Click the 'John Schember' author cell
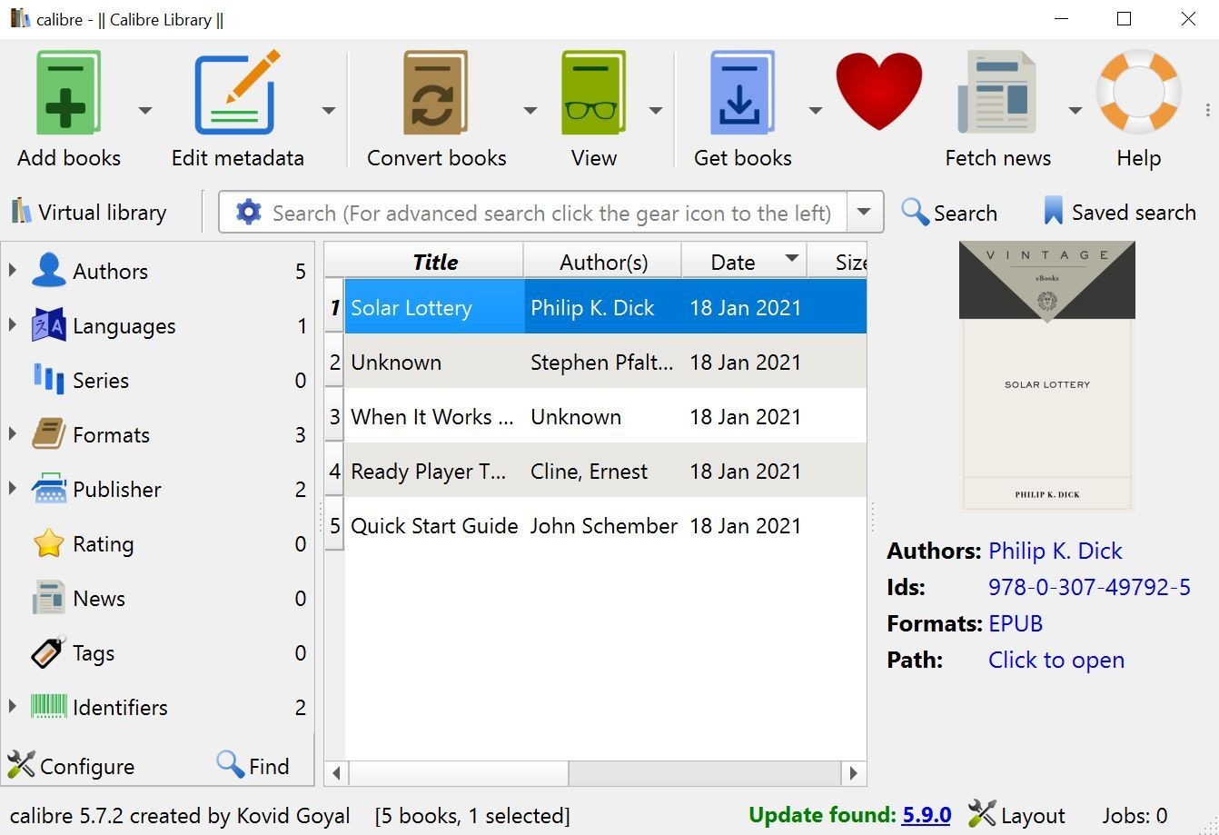Image resolution: width=1219 pixels, height=835 pixels. point(602,525)
